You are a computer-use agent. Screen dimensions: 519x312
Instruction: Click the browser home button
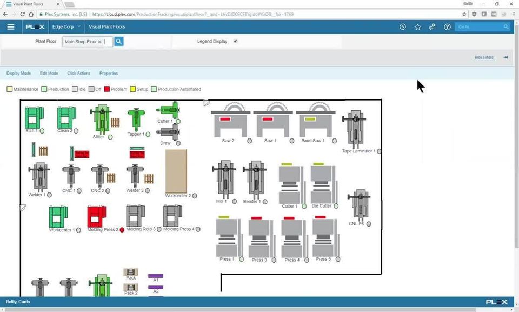pos(31,14)
